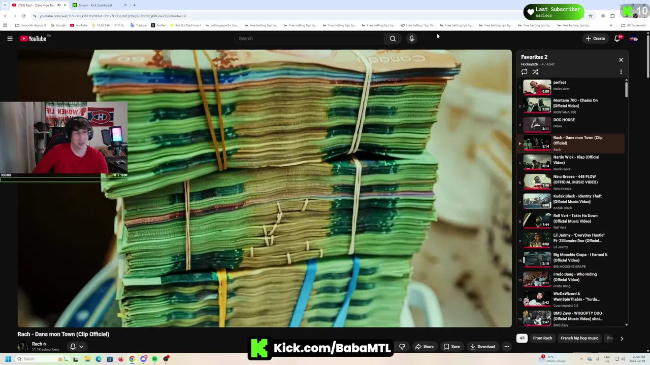Open more actions ellipsis menu
650x365 pixels.
click(x=507, y=347)
